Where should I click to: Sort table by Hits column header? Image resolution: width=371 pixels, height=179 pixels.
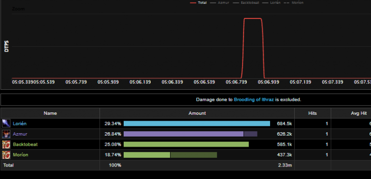[x=313, y=113]
